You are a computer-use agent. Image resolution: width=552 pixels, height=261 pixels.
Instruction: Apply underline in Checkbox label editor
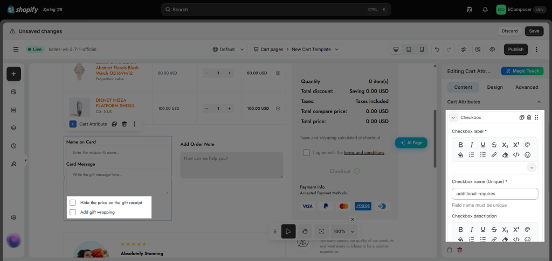click(482, 145)
